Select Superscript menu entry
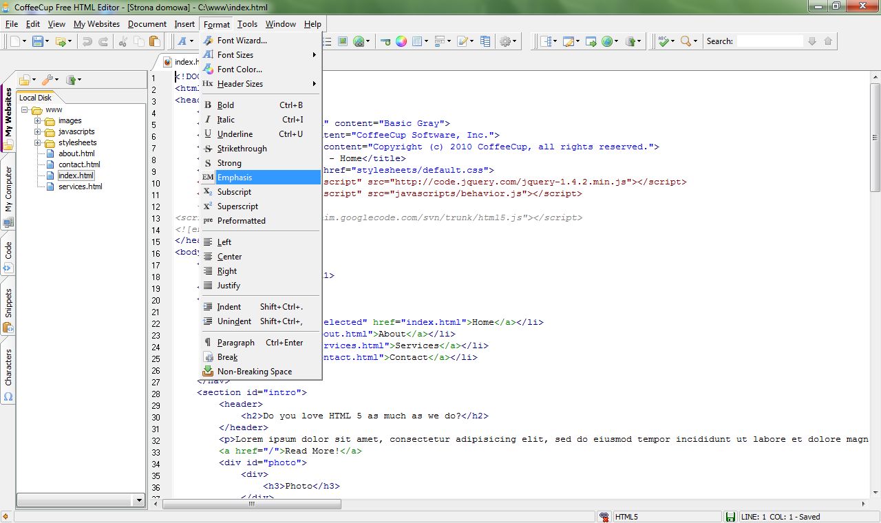This screenshot has width=881, height=523. [261, 206]
